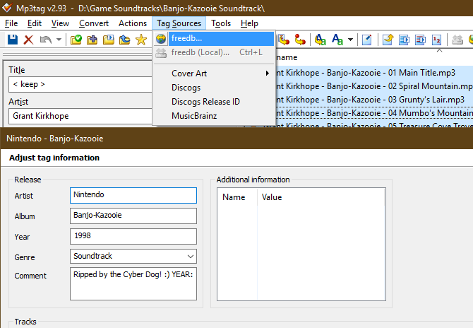The image size is (473, 328).
Task: Open the dropdown arrow next to Aa icon
Action: pyautogui.click(x=351, y=40)
